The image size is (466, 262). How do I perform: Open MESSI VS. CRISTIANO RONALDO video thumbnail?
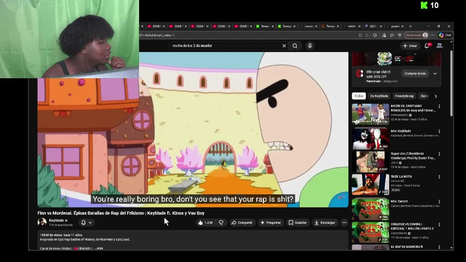pos(370,114)
